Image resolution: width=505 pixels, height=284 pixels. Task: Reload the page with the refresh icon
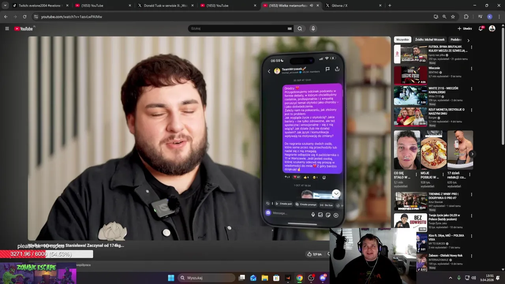click(x=24, y=17)
